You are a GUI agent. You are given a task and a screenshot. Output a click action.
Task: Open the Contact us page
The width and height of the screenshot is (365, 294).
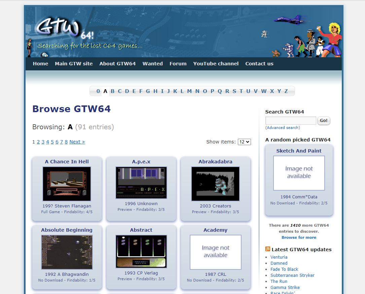pyautogui.click(x=259, y=64)
